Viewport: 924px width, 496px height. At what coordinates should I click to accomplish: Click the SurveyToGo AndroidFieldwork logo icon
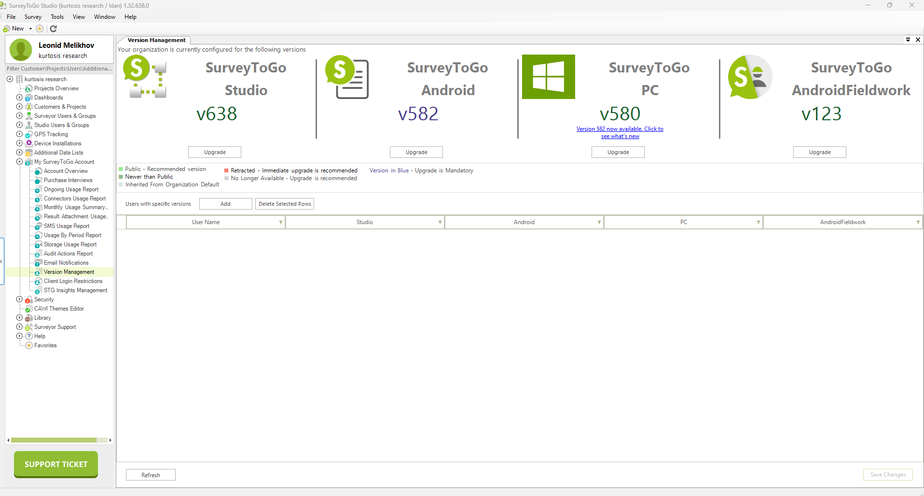[750, 77]
